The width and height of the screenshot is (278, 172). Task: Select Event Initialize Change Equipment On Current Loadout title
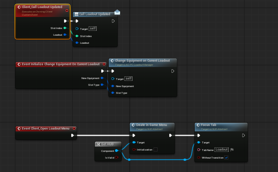pos(60,64)
